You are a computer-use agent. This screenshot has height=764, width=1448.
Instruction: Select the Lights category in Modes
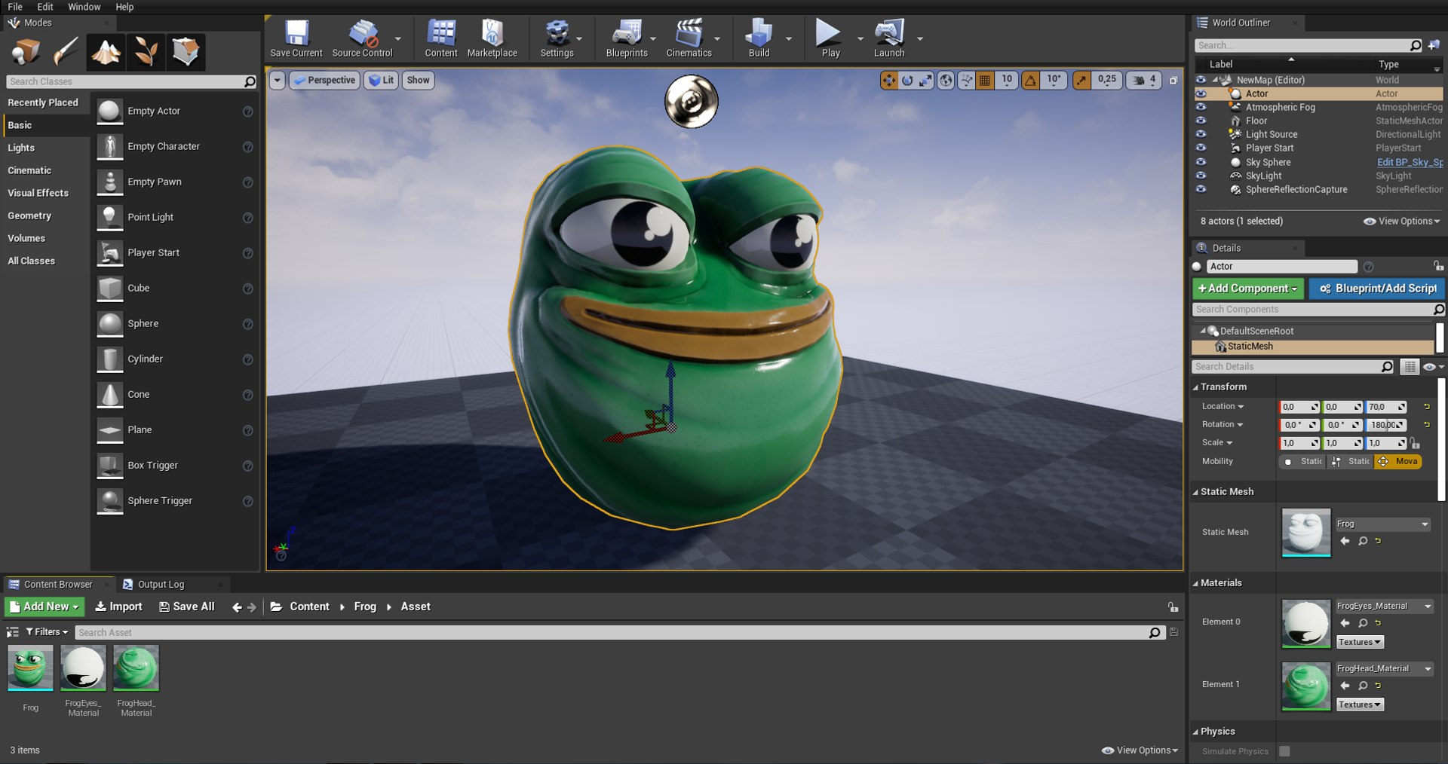(21, 148)
